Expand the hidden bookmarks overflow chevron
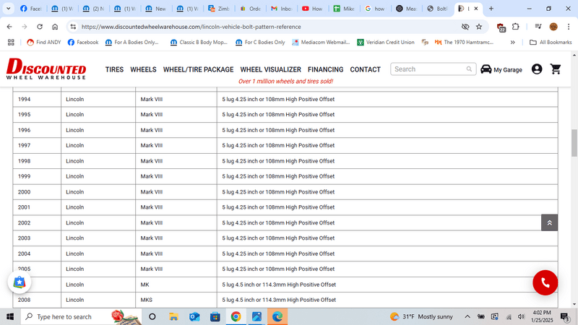 pos(513,43)
